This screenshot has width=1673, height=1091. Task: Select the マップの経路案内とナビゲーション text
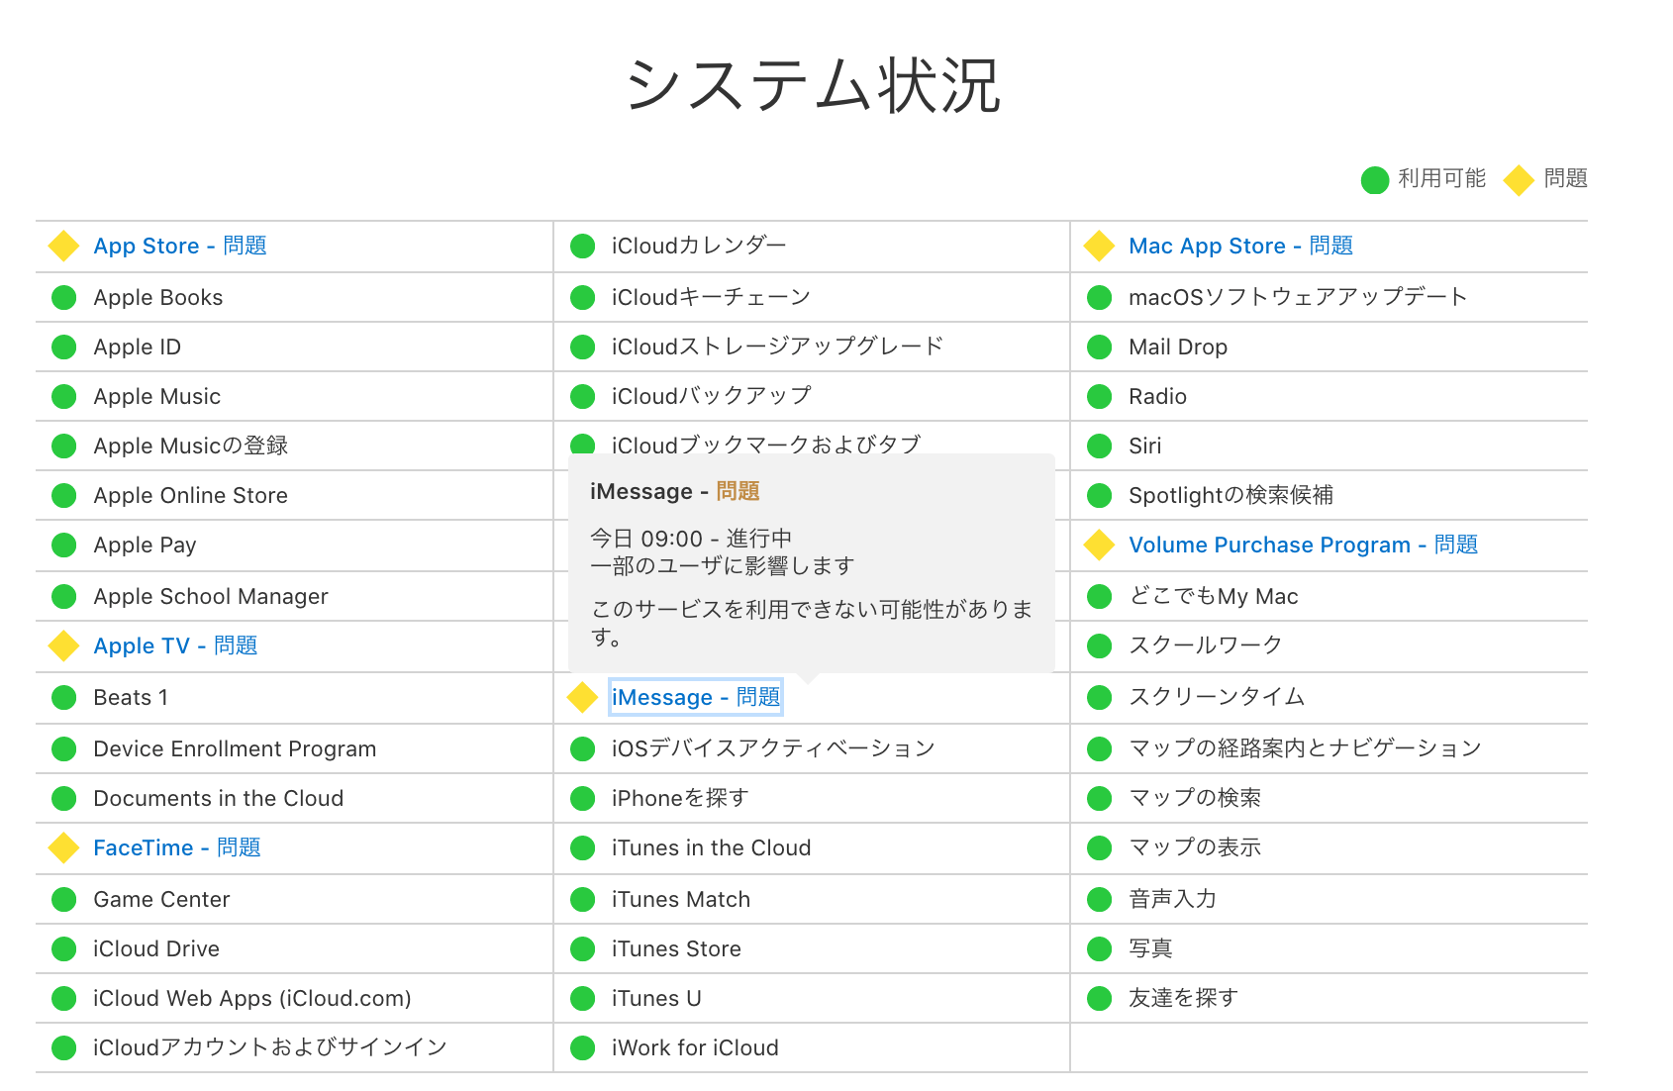coord(1305,748)
